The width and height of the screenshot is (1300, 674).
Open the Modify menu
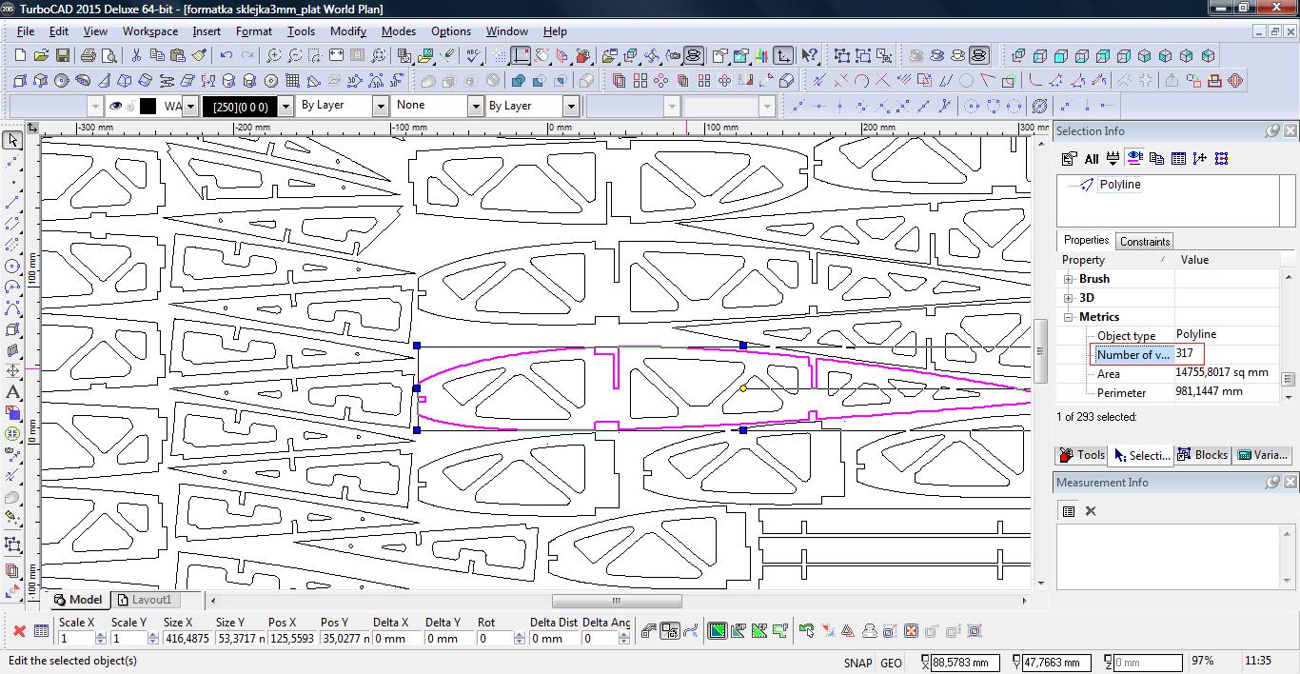click(x=347, y=31)
